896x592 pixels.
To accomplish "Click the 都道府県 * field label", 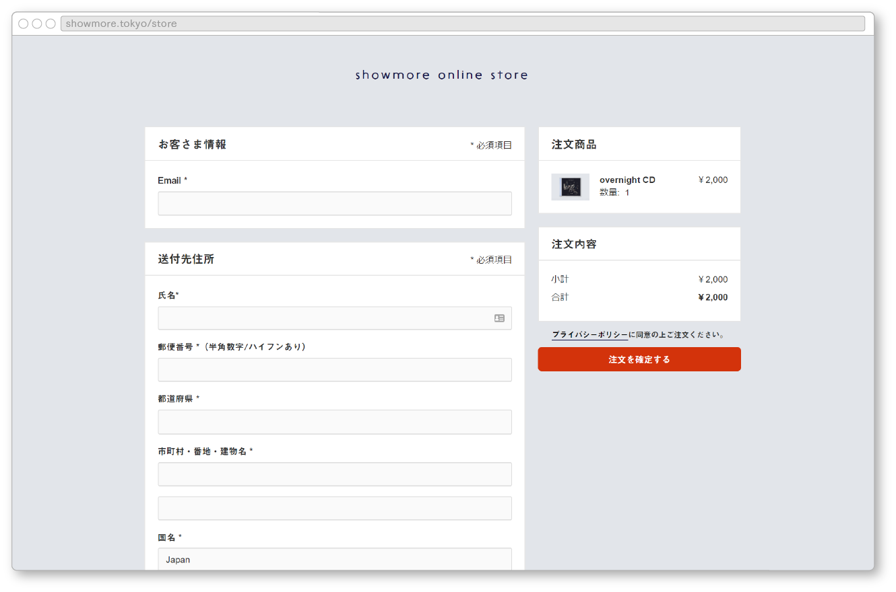I will click(179, 399).
